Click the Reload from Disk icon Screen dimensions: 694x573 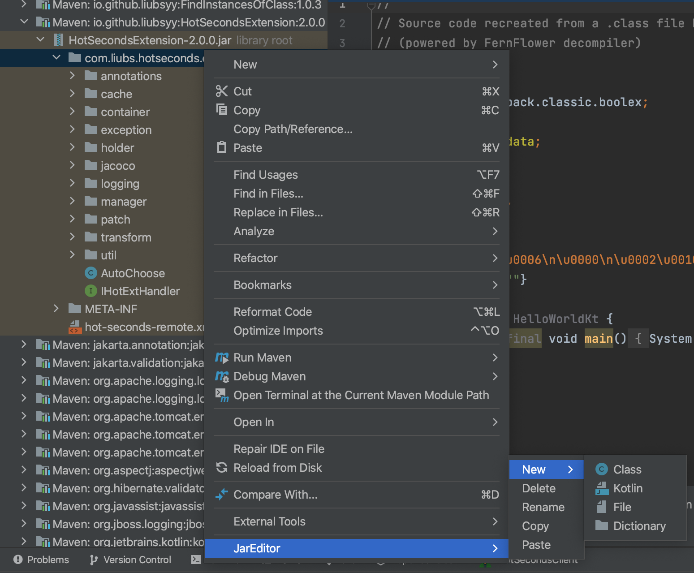[x=222, y=468]
